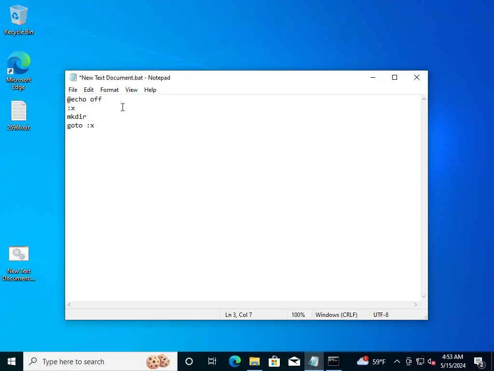Click the muted volume tray icon

pos(431,361)
